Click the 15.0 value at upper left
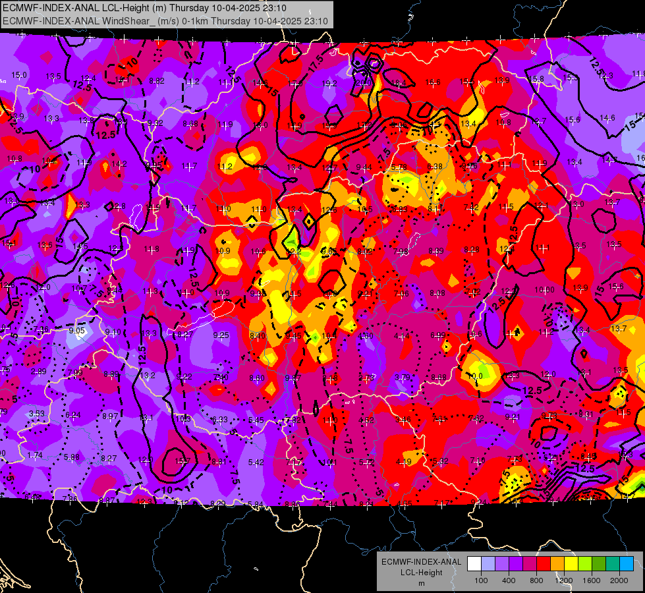The width and height of the screenshot is (645, 593). [19, 75]
